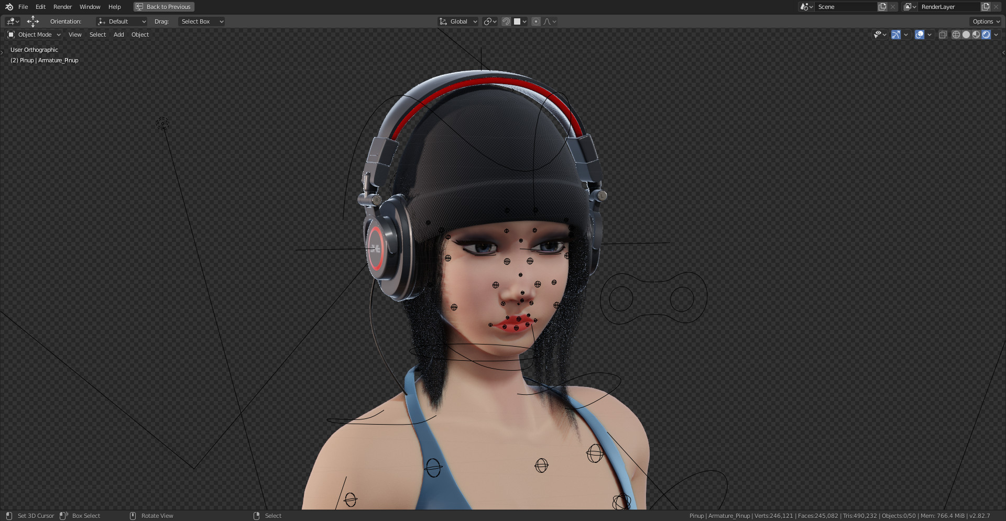
Task: Open the viewport Select menu
Action: tap(97, 35)
